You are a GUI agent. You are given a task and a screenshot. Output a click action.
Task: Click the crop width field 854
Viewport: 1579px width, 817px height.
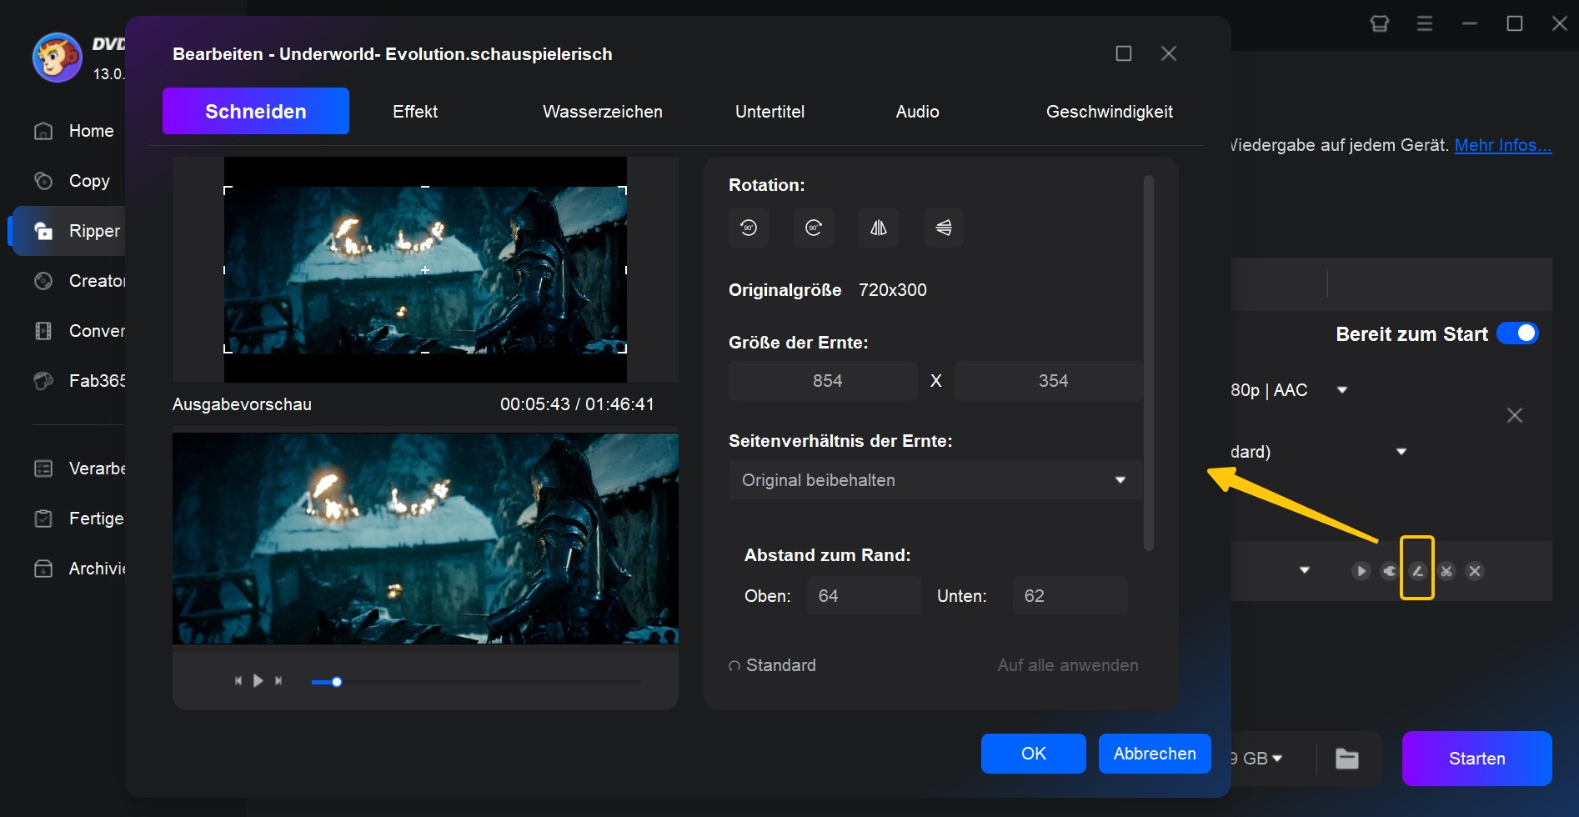pos(823,381)
